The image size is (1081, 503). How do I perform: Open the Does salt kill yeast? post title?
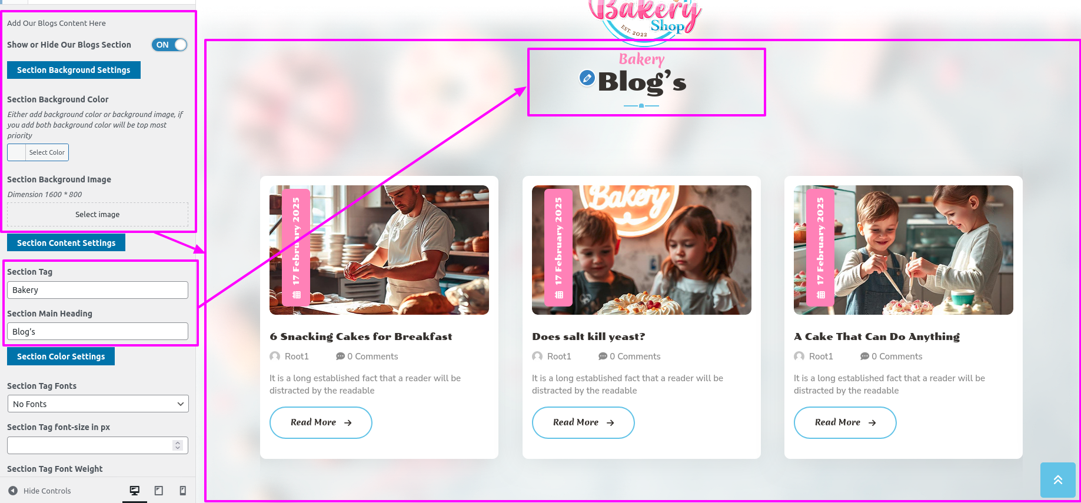(588, 337)
